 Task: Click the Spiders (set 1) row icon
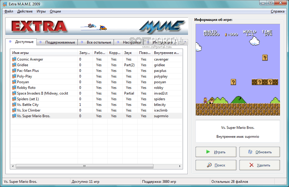[x=14, y=99]
